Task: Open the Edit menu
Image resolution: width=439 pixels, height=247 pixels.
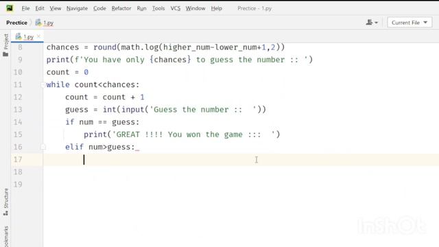Action: tap(40, 8)
